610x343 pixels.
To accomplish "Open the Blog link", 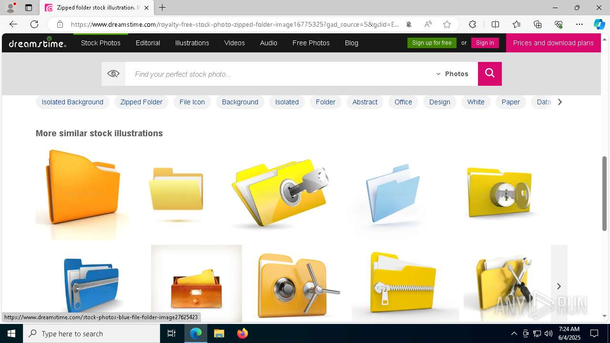I will pos(352,43).
